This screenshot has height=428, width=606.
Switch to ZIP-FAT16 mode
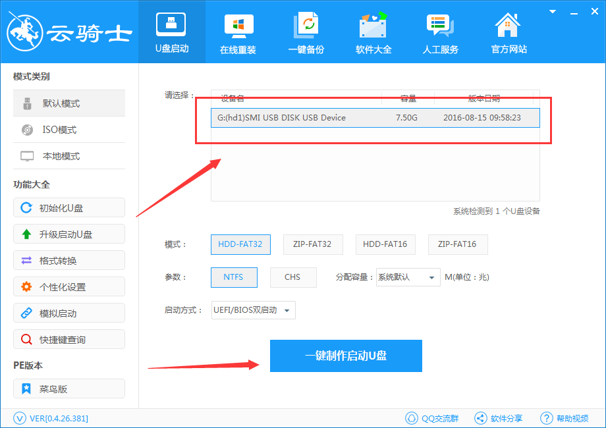click(x=458, y=244)
